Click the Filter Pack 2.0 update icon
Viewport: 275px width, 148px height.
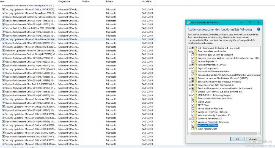3,84
